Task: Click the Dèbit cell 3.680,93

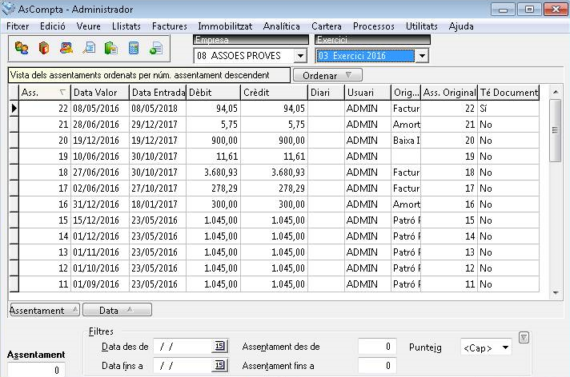Action: [214, 172]
